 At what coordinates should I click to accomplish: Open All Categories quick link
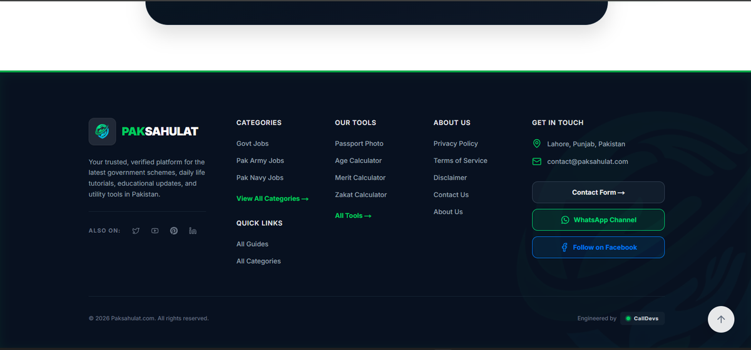tap(258, 261)
